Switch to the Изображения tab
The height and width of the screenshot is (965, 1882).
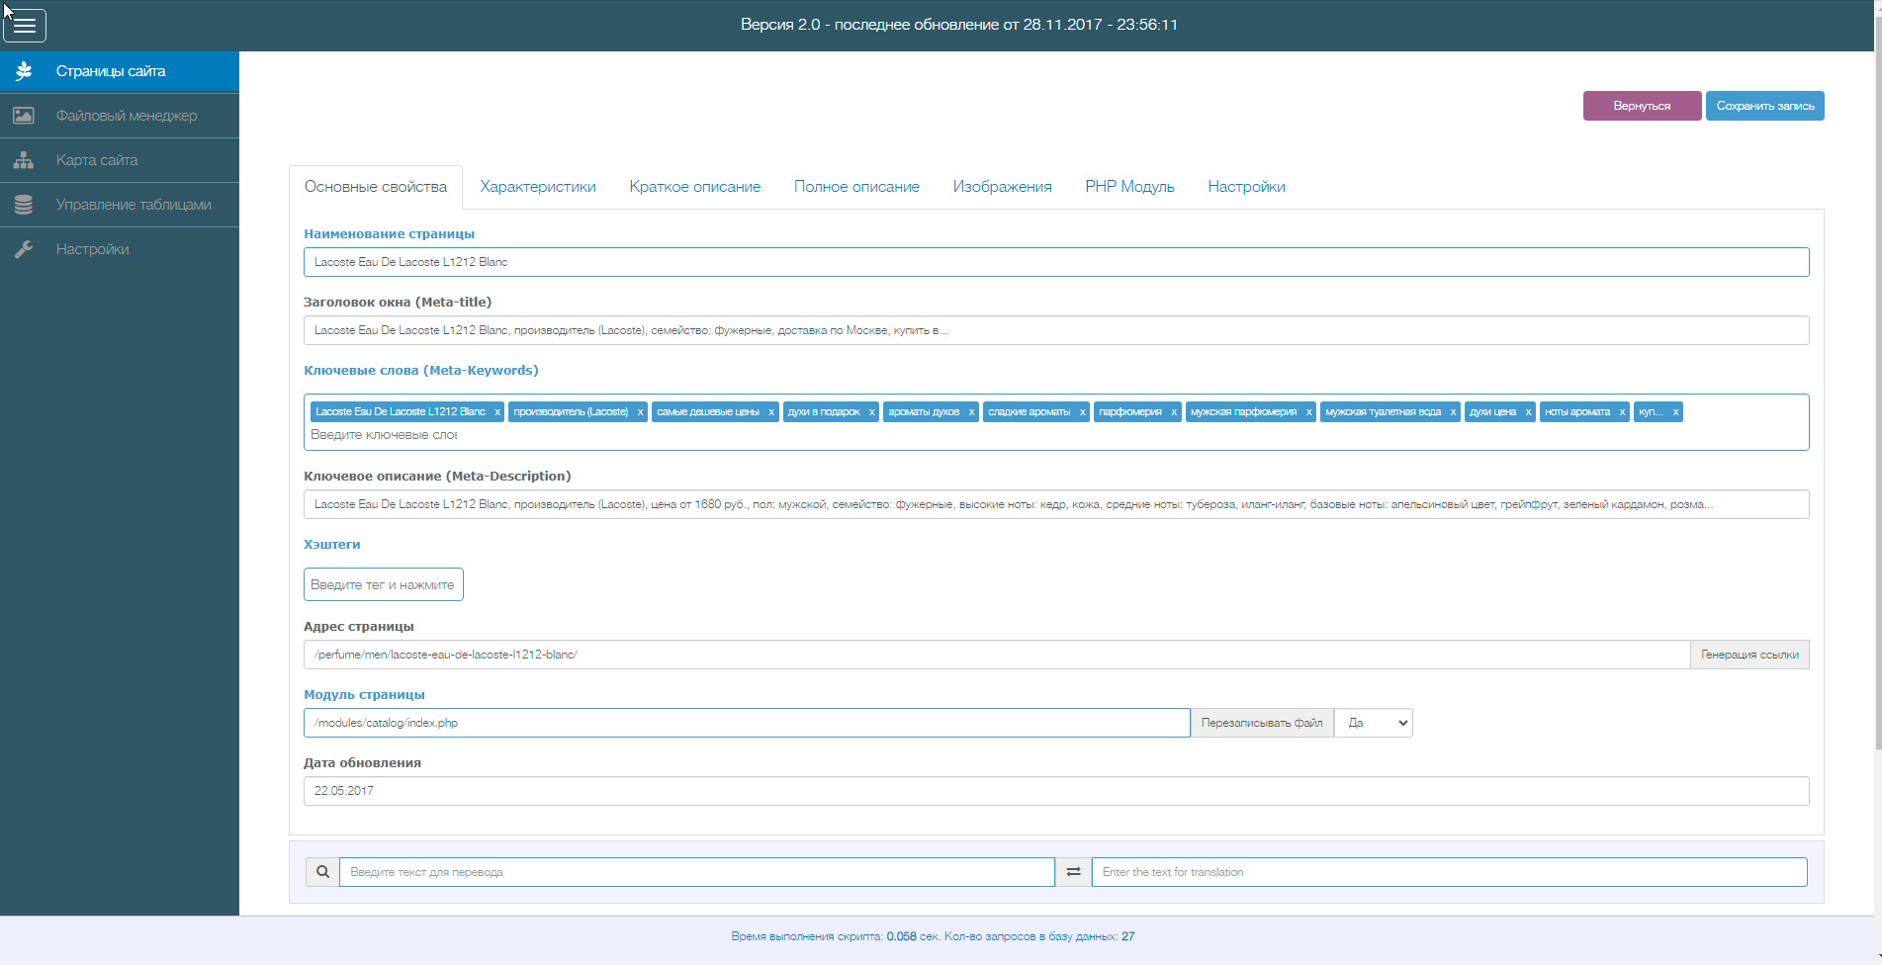(x=1002, y=187)
